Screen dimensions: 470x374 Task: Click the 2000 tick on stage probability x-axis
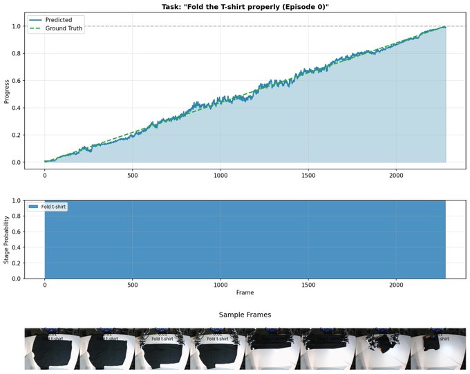tap(397, 284)
